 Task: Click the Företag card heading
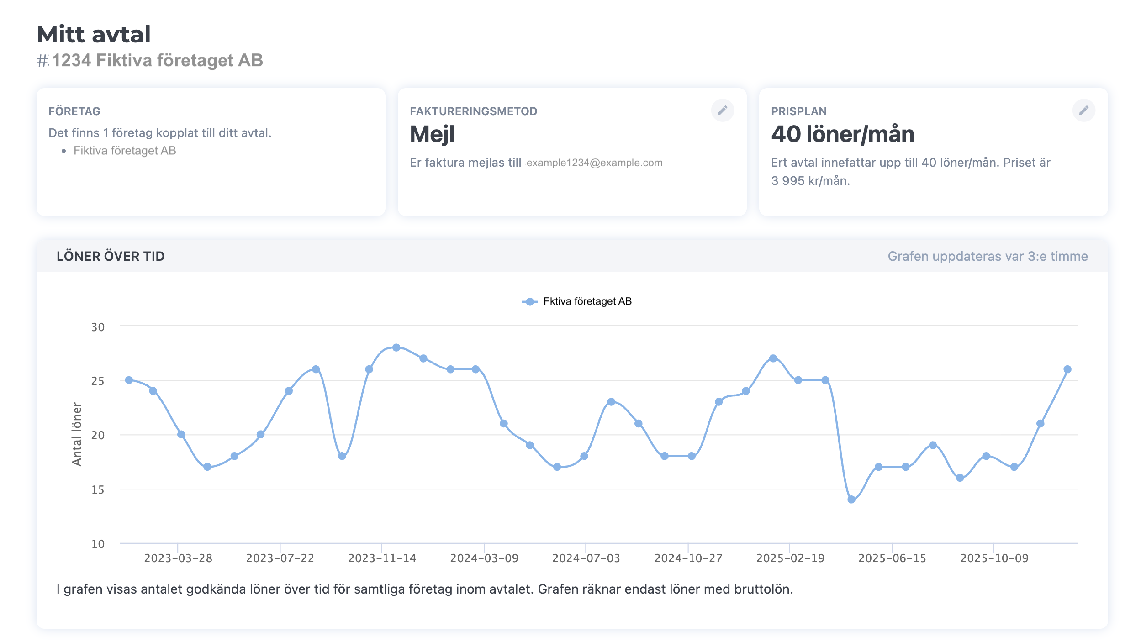[74, 111]
